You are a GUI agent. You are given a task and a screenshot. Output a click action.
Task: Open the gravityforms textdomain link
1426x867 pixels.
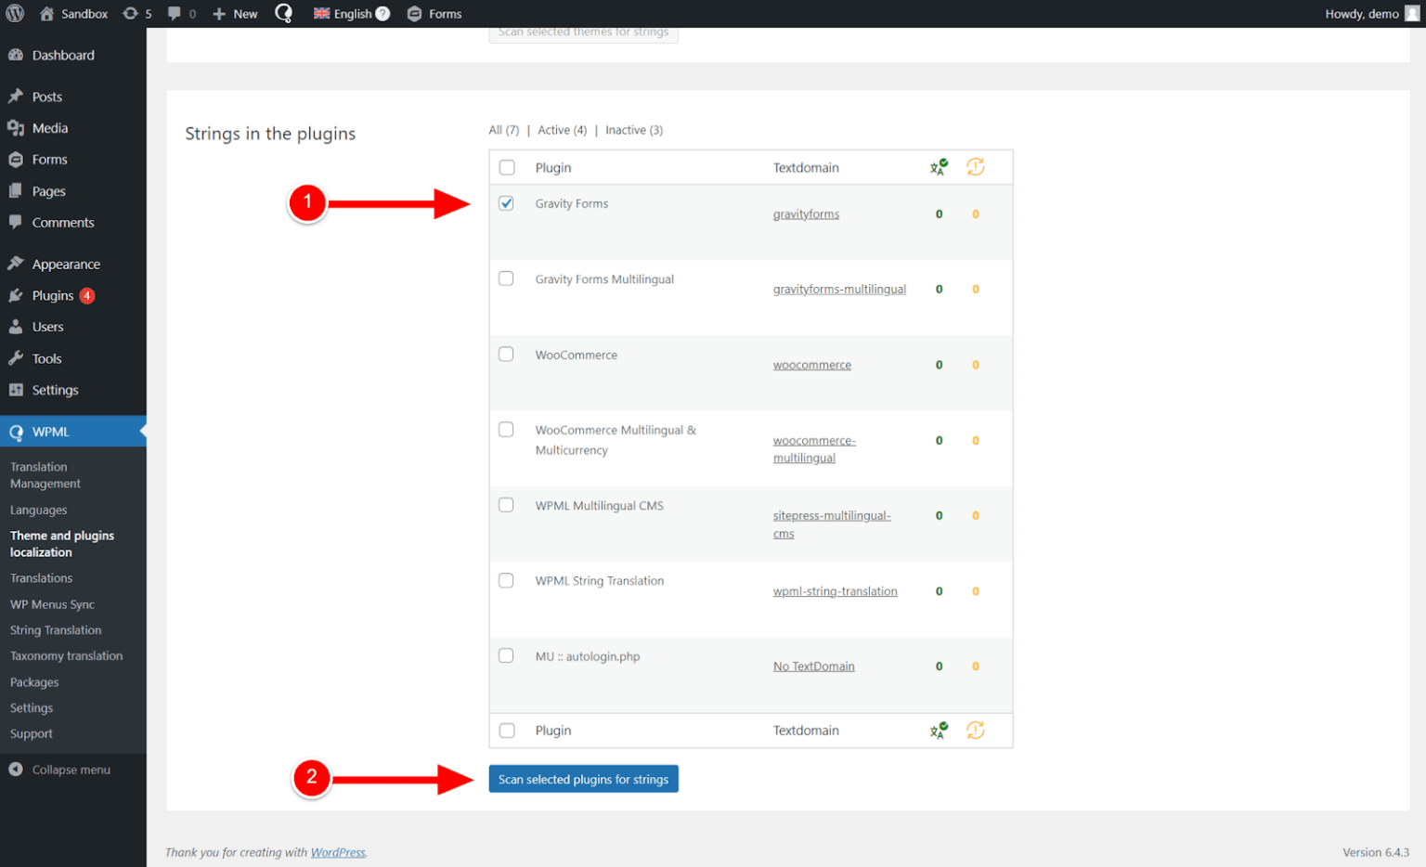(x=805, y=214)
